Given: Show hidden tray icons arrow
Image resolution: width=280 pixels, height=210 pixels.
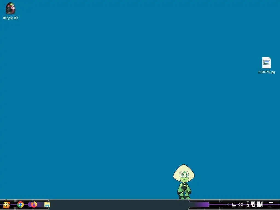Looking at the screenshot, I should 227,205.
